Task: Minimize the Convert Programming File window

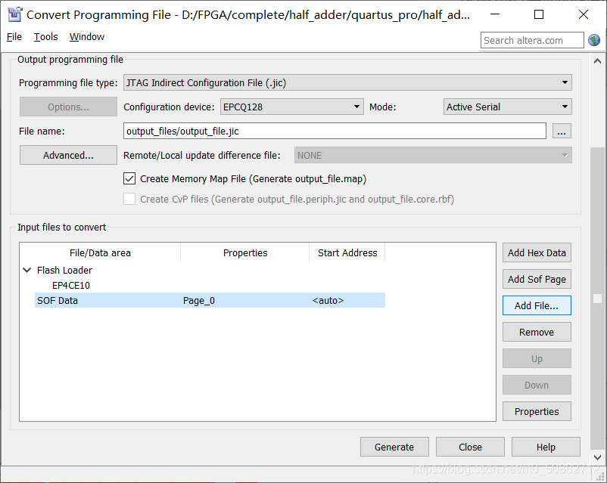Action: pyautogui.click(x=495, y=14)
